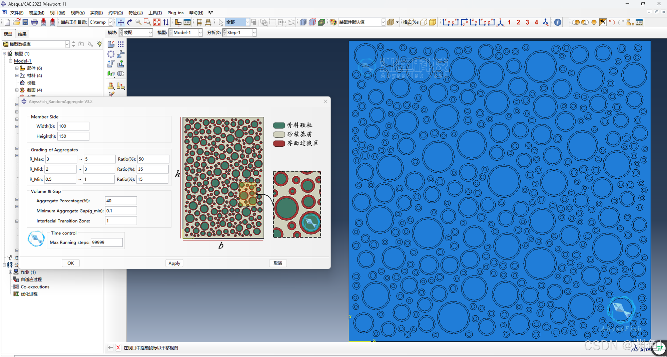Click the Auto-Fit View icon
This screenshot has width=667, height=357.
tap(157, 22)
